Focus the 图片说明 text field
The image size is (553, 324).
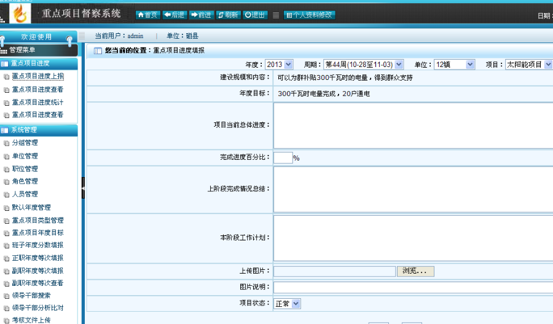coord(412,287)
